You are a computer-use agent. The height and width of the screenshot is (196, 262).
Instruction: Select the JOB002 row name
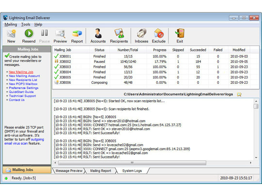click(65, 61)
